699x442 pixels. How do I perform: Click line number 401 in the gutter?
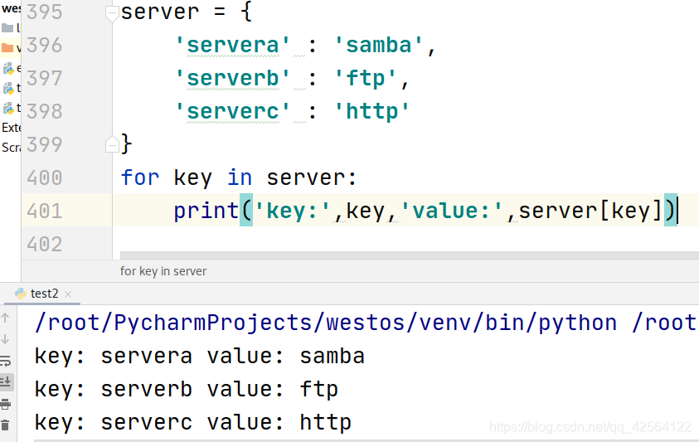pos(44,211)
